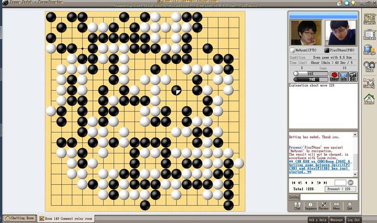Screen dimensions: 377x223
Task: Open the Sequence button in bottom toolbar
Action: [x=310, y=206]
